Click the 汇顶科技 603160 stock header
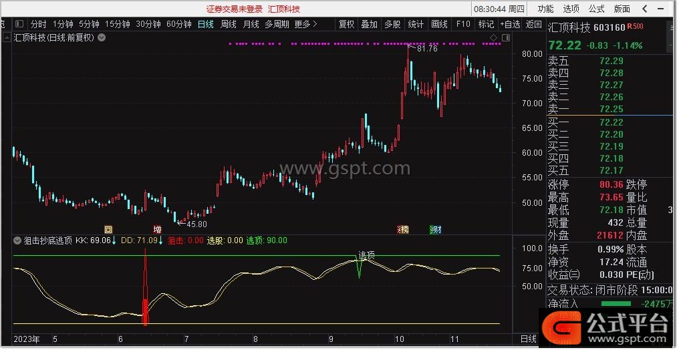 point(586,27)
